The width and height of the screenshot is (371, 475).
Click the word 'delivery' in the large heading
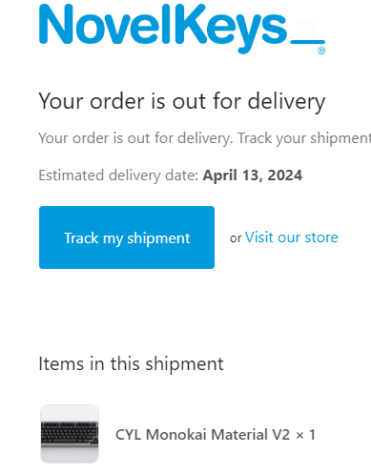click(286, 102)
